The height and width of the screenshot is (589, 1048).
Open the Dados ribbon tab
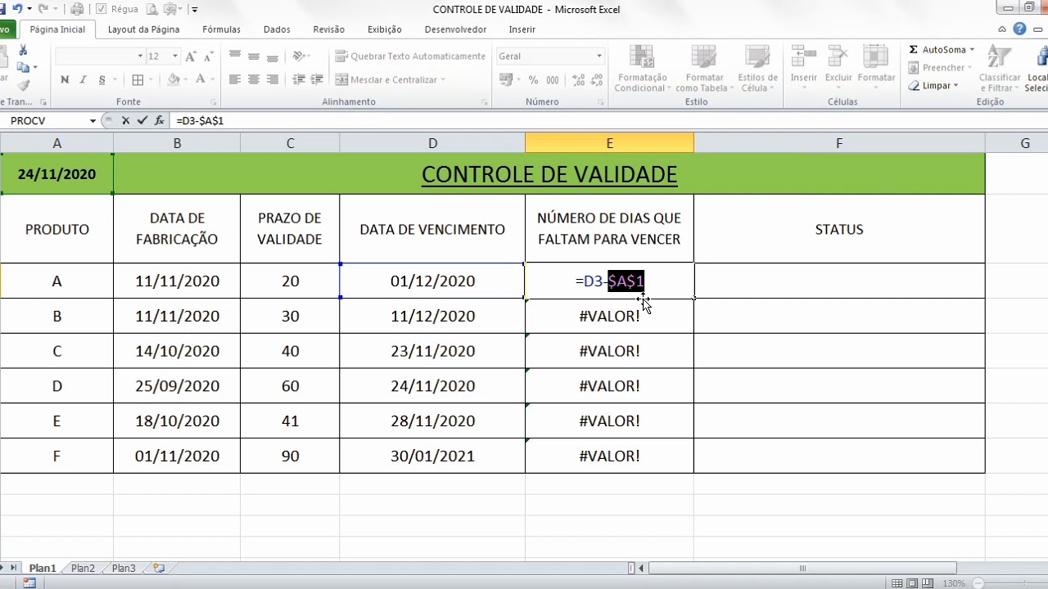[277, 29]
